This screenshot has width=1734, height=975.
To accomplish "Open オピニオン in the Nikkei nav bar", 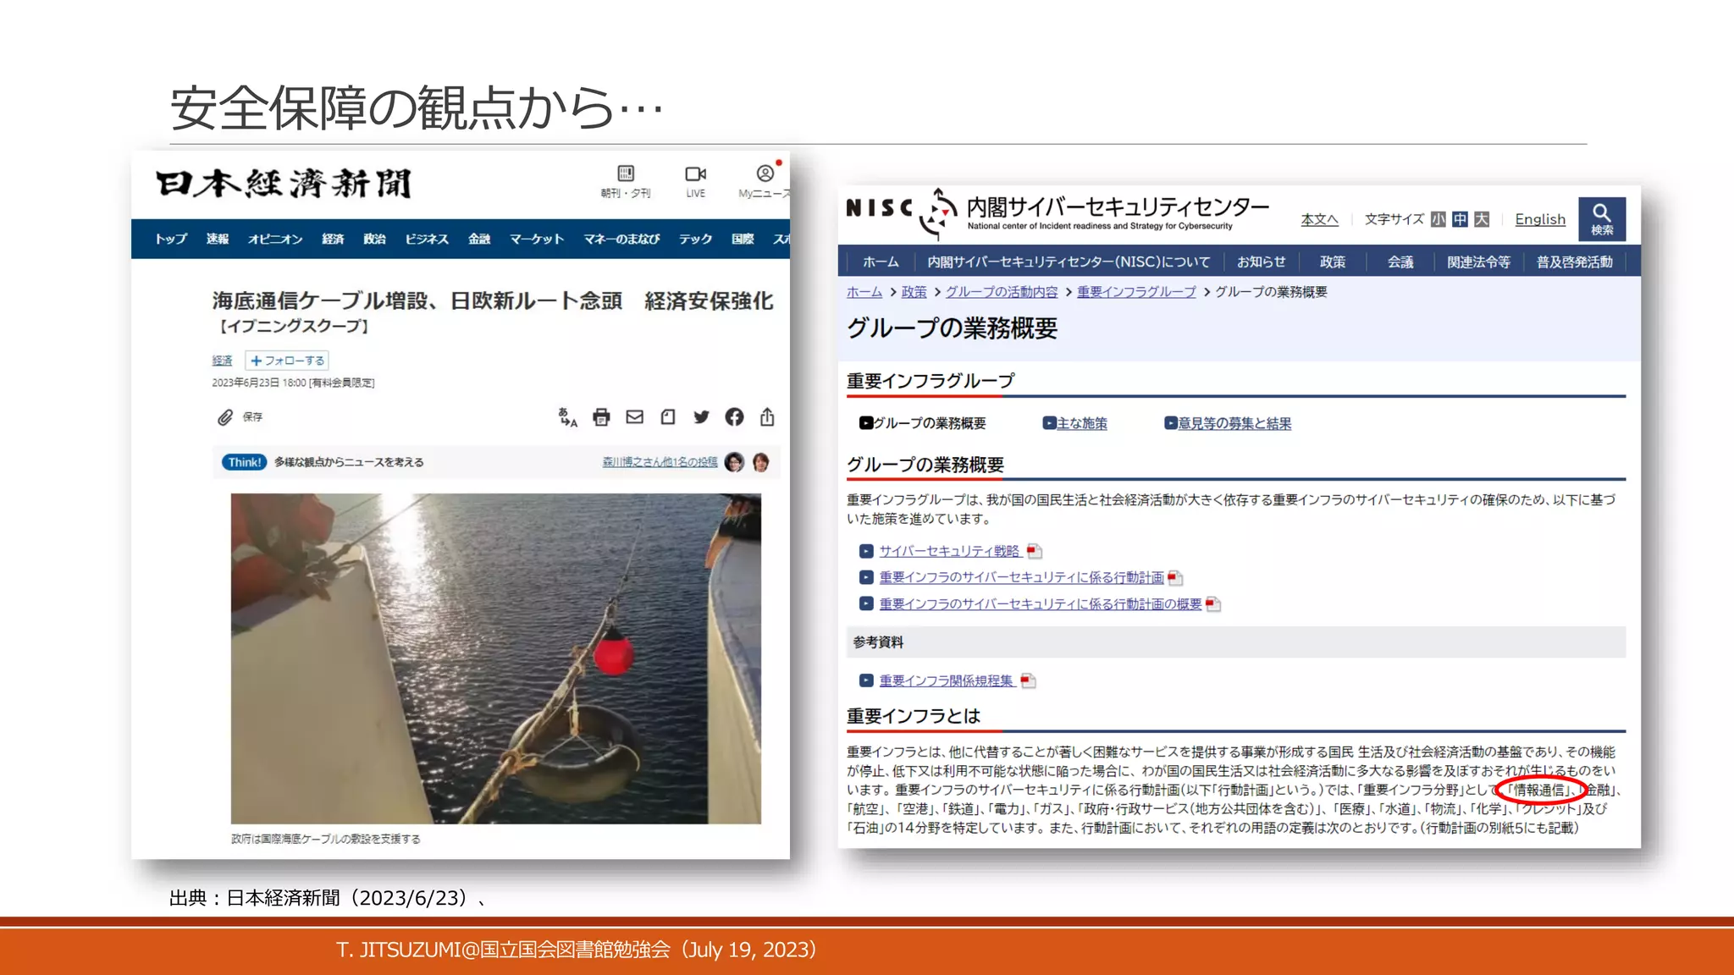I will pos(275,239).
